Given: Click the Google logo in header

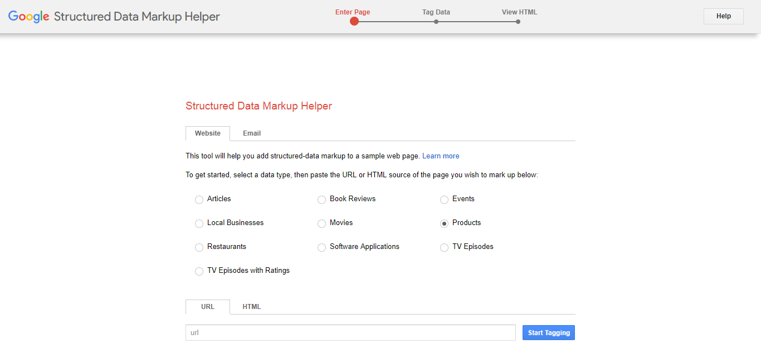Looking at the screenshot, I should pyautogui.click(x=29, y=17).
